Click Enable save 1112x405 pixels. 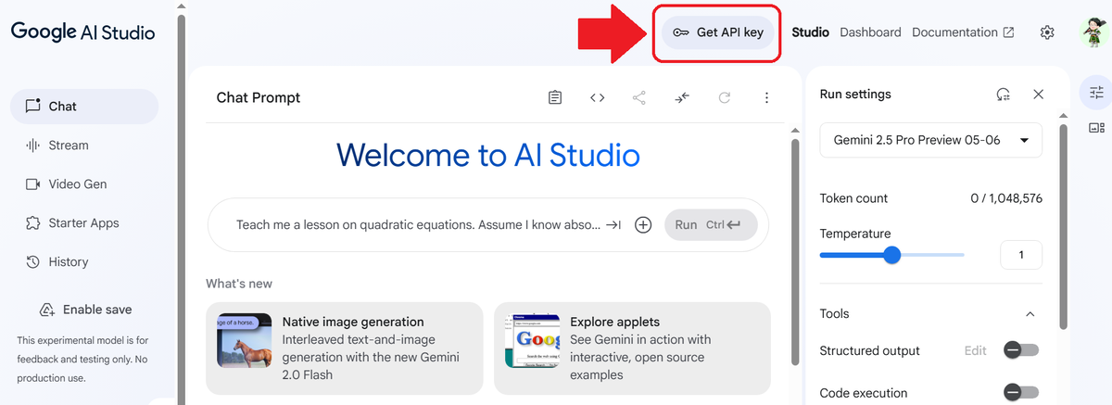click(86, 310)
